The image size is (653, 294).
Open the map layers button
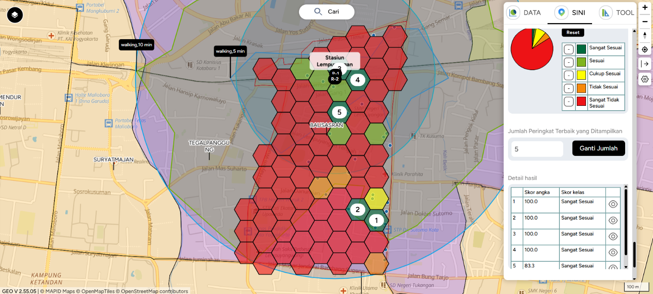pyautogui.click(x=15, y=15)
